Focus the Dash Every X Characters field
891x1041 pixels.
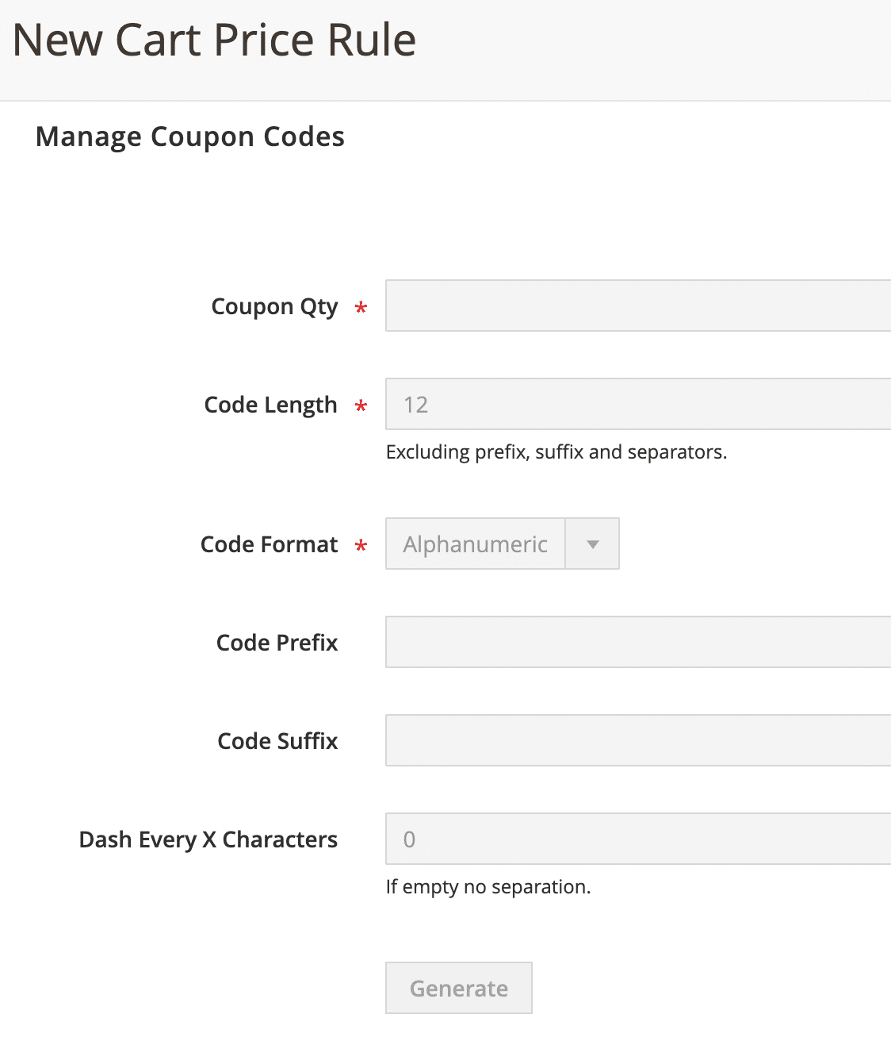(638, 839)
